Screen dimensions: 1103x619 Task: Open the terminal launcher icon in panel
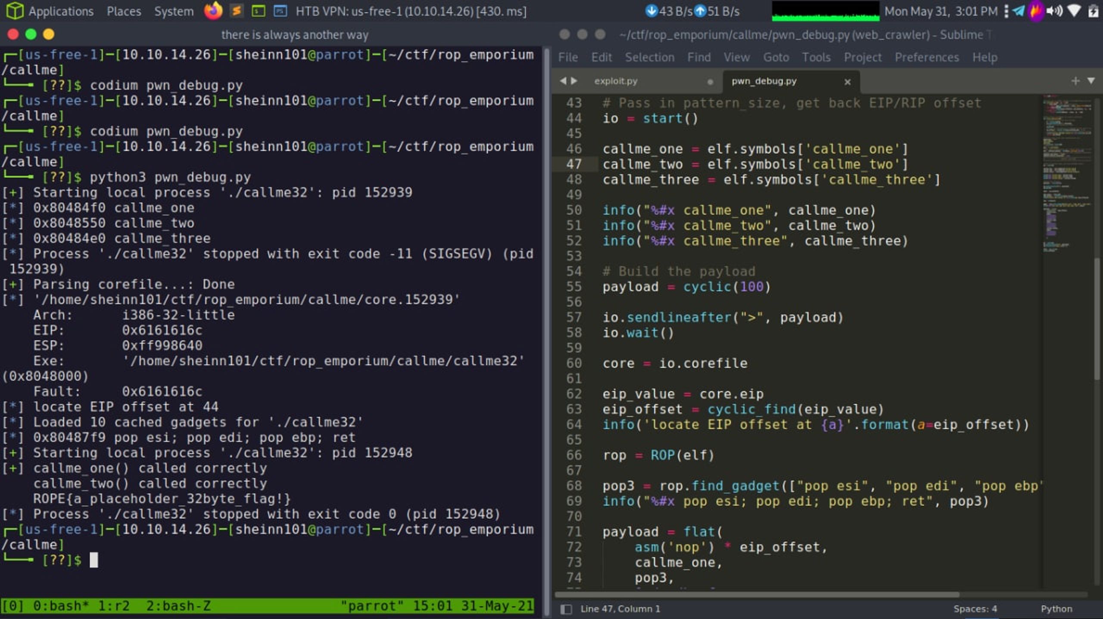(259, 11)
